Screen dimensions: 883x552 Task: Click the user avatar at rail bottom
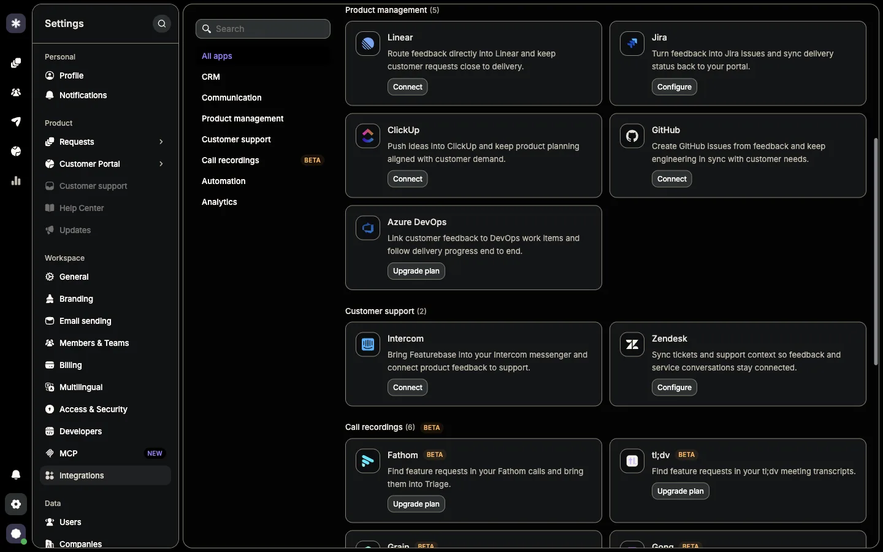[16, 534]
